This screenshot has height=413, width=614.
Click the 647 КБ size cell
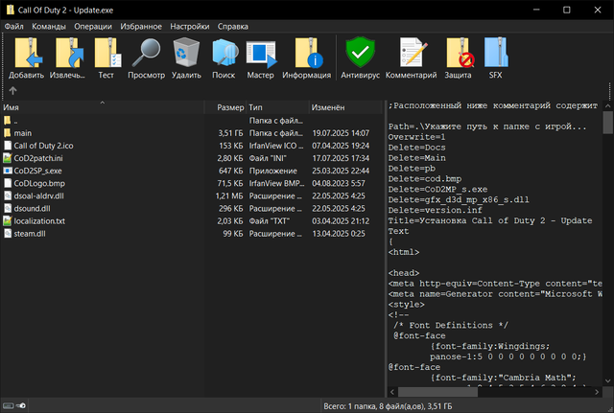230,171
